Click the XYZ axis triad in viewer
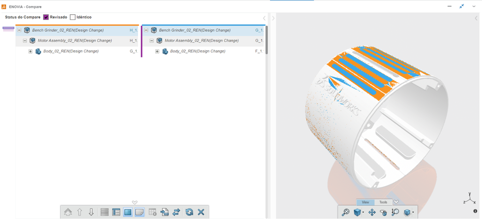This screenshot has width=482, height=221. click(469, 199)
